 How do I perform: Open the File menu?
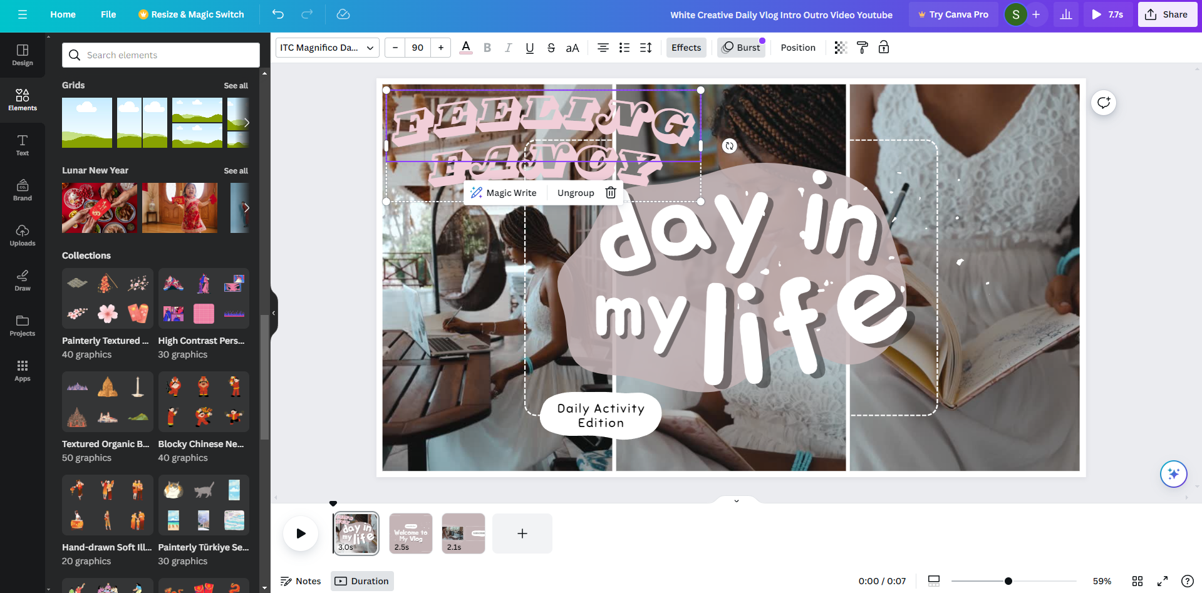click(108, 14)
